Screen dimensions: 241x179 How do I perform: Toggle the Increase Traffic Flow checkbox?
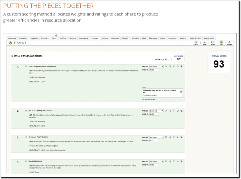26,137
